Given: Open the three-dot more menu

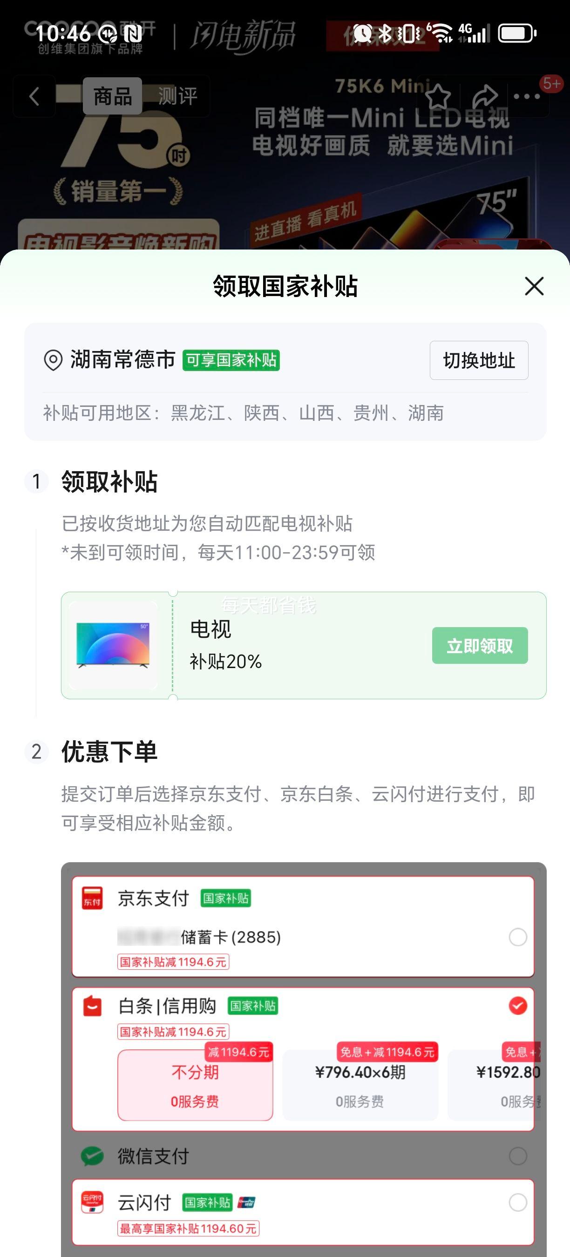Looking at the screenshot, I should coord(527,96).
